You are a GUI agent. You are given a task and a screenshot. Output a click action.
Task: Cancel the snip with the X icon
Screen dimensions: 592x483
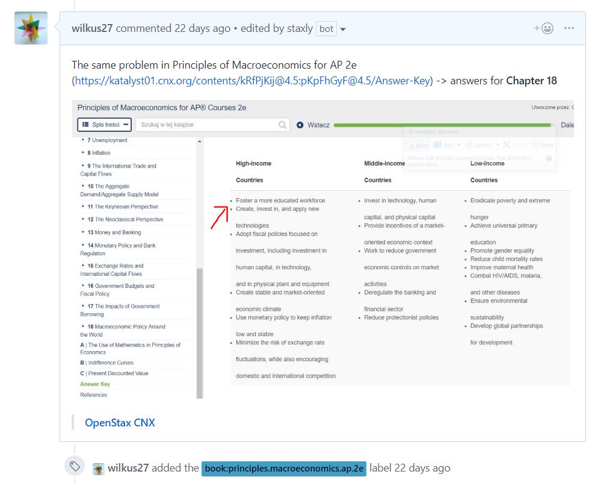[507, 145]
